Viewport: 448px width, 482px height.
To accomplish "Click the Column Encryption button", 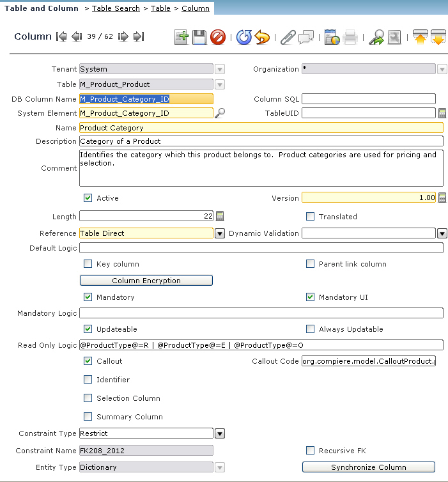I will click(x=146, y=281).
